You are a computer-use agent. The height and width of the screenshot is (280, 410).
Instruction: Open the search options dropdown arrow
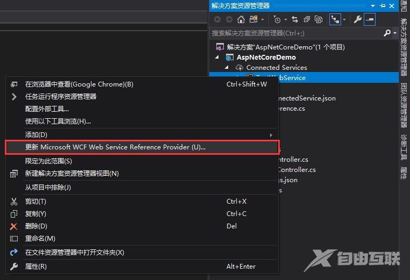click(x=395, y=33)
